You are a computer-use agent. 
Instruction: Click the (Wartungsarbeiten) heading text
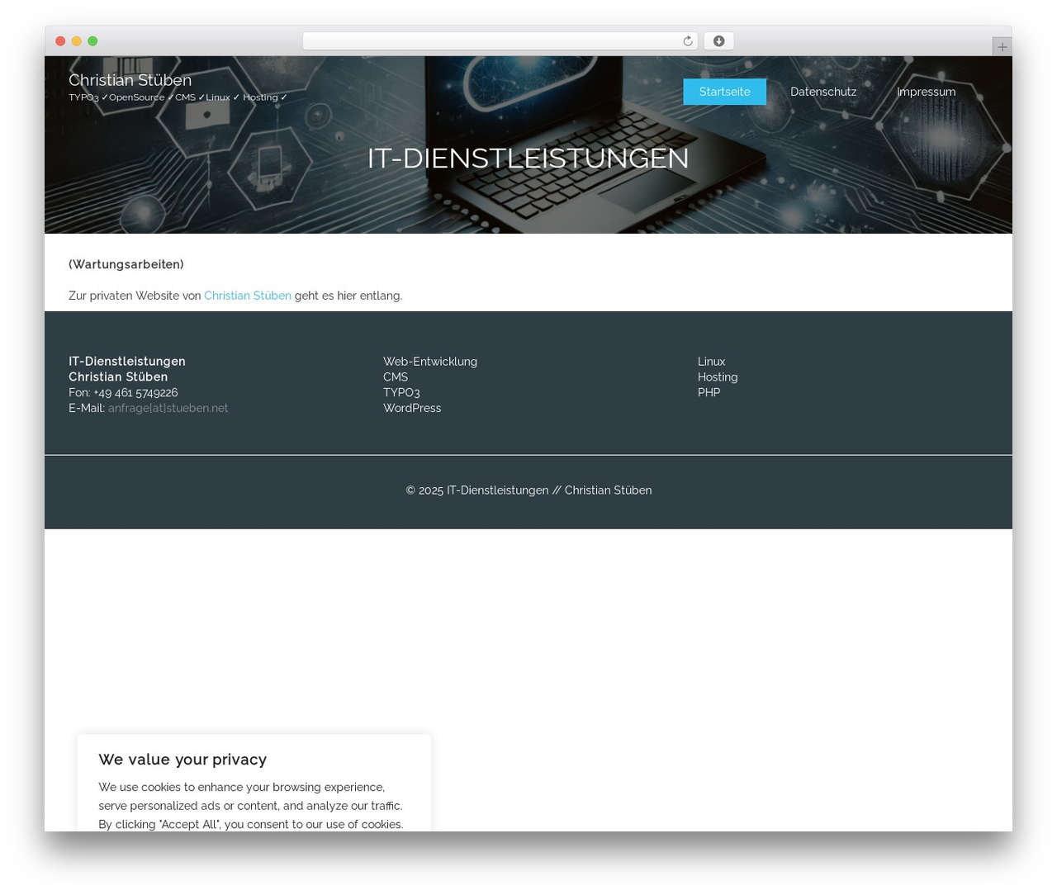click(x=126, y=264)
